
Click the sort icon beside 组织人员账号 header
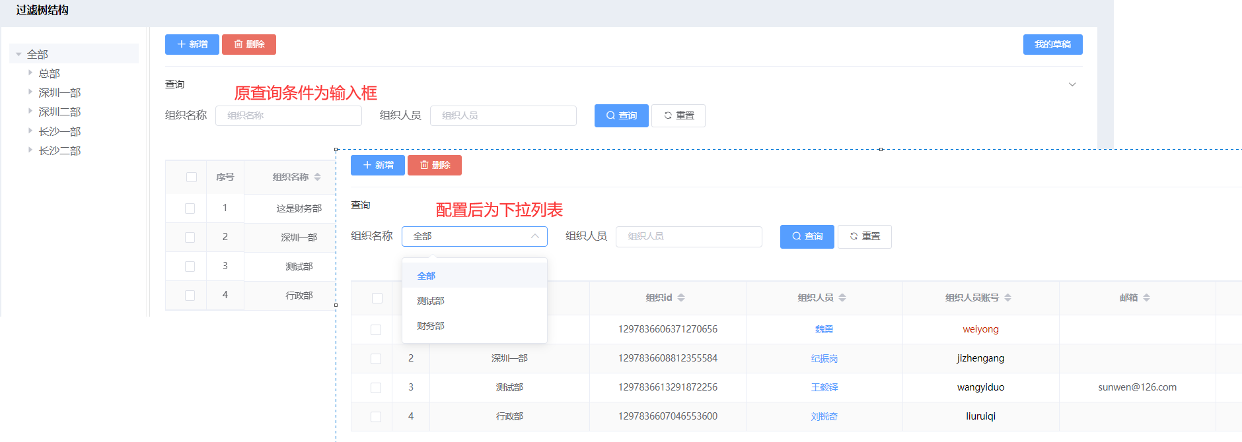click(x=1007, y=298)
